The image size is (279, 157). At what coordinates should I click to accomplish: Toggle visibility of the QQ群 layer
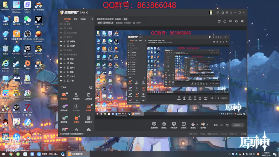[61, 46]
